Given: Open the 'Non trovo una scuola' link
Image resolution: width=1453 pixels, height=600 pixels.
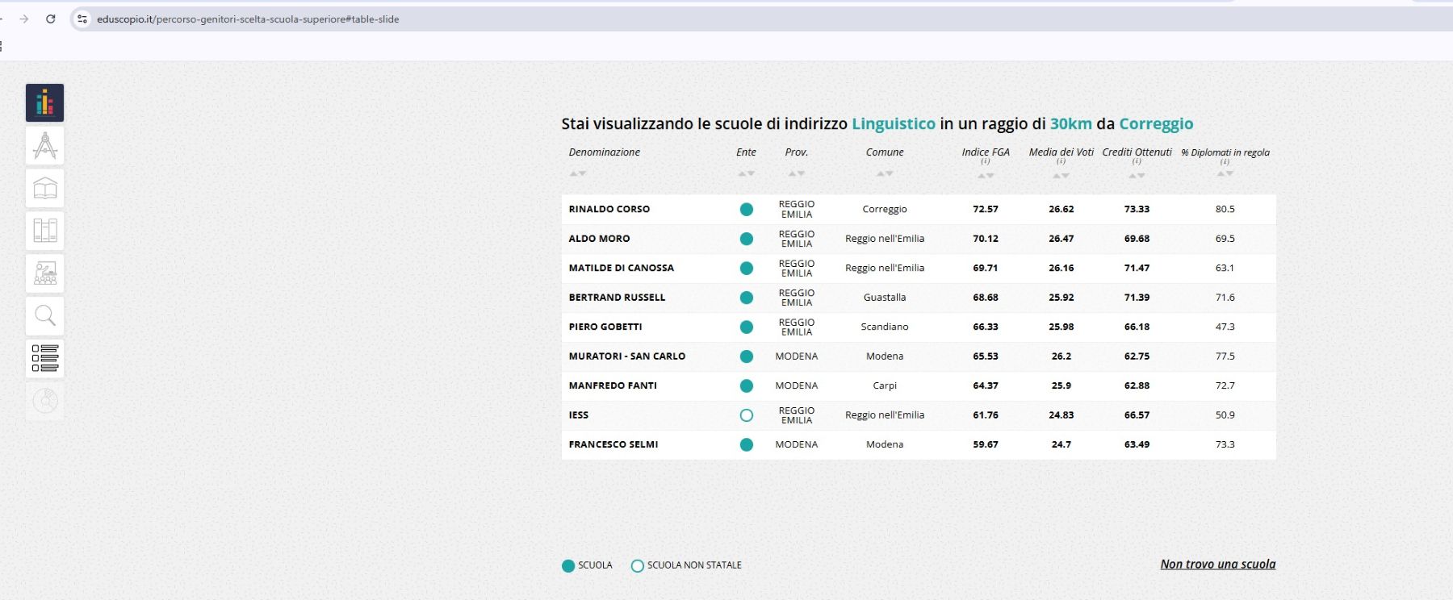Looking at the screenshot, I should (1217, 565).
